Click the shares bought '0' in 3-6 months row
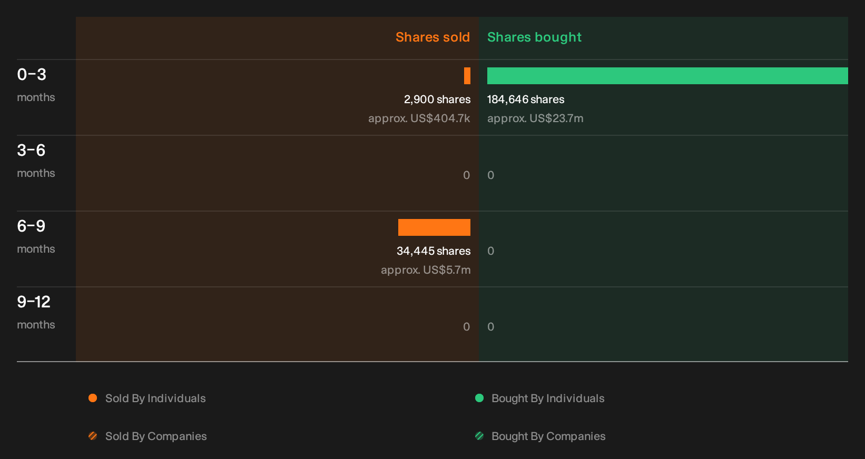Screen dimensions: 865x459 pos(491,175)
